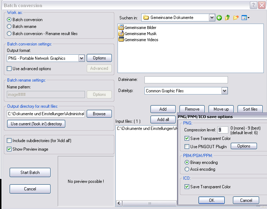The height and width of the screenshot is (209, 267).
Task: Click the Start Batch button
Action: [x=30, y=172]
